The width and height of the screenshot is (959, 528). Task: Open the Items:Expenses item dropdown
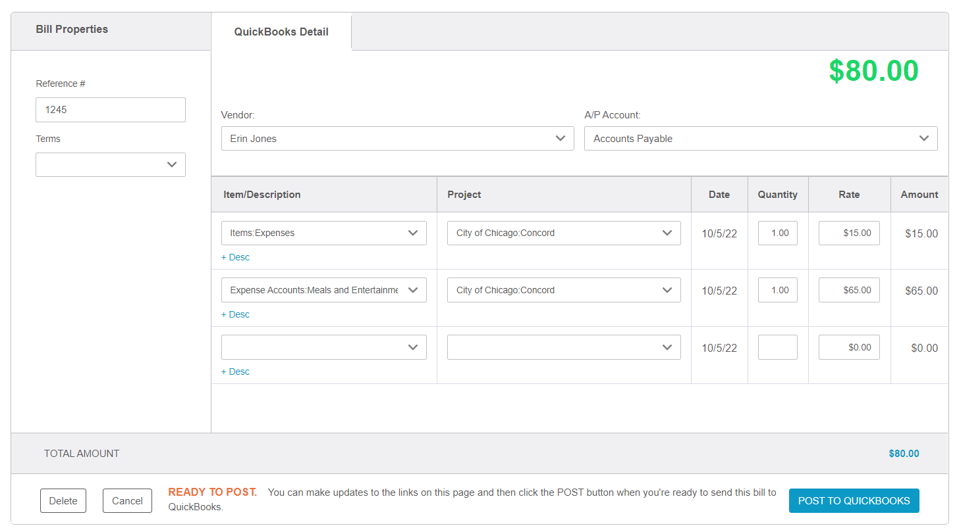(324, 233)
